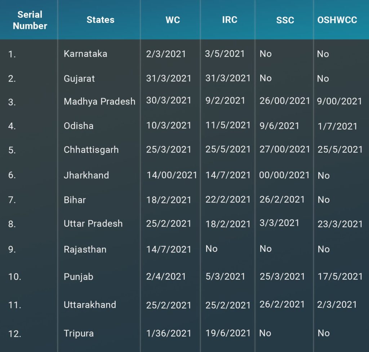Click Uttar Pradesh OSHWCC date 23/3/2021
The image size is (369, 352).
(340, 224)
